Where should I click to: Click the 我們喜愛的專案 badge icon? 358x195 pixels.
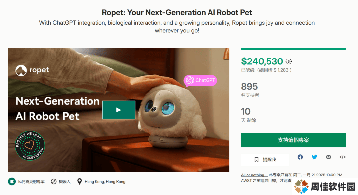pyautogui.click(x=12, y=181)
